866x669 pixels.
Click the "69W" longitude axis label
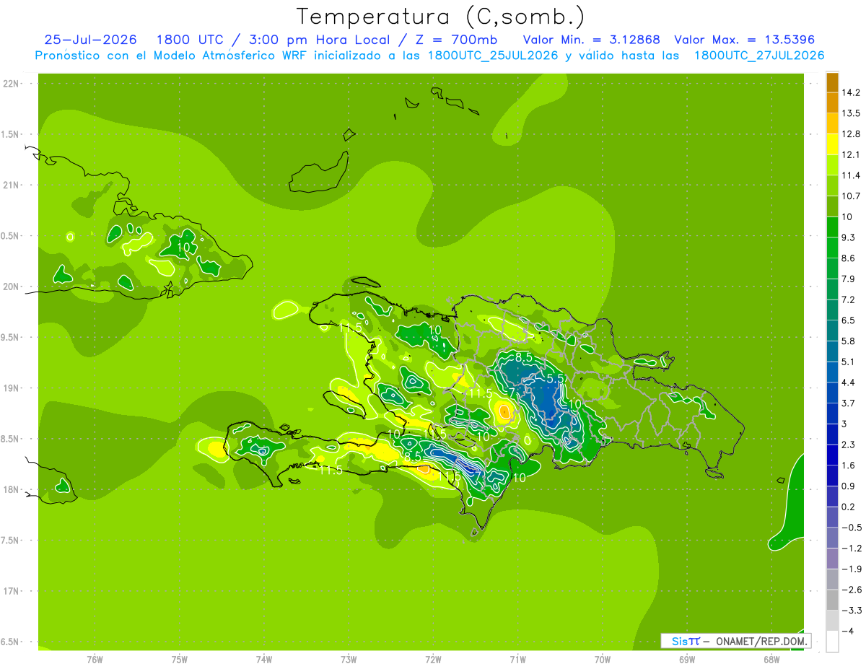pos(687,660)
